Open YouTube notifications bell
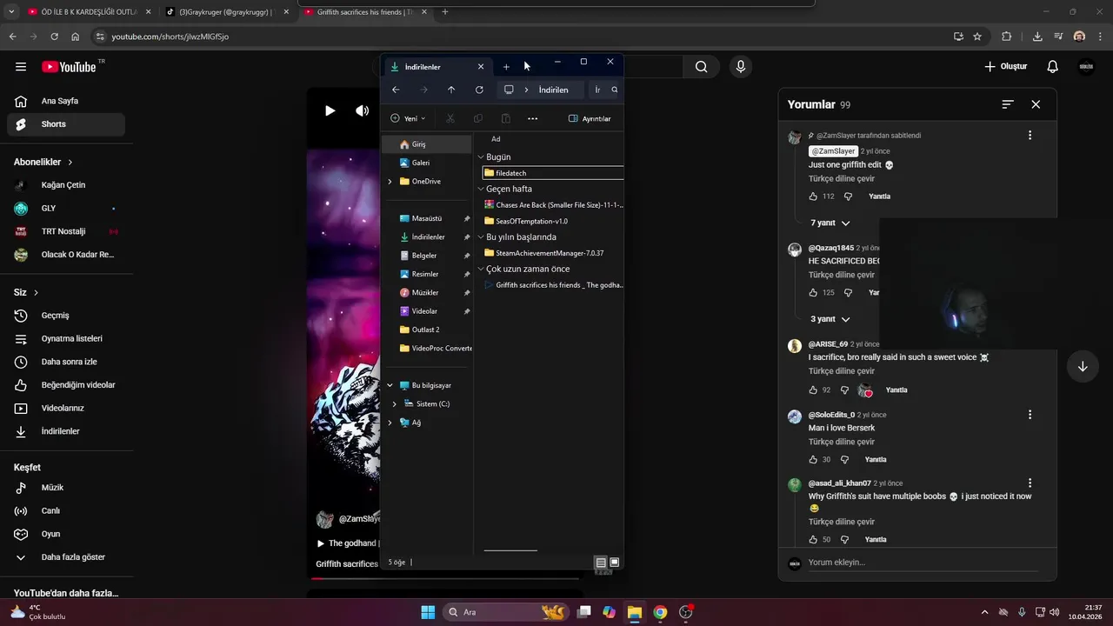1113x626 pixels. (1052, 67)
